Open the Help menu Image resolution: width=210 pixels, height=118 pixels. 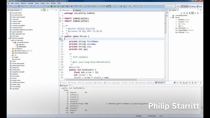pyautogui.click(x=59, y=3)
